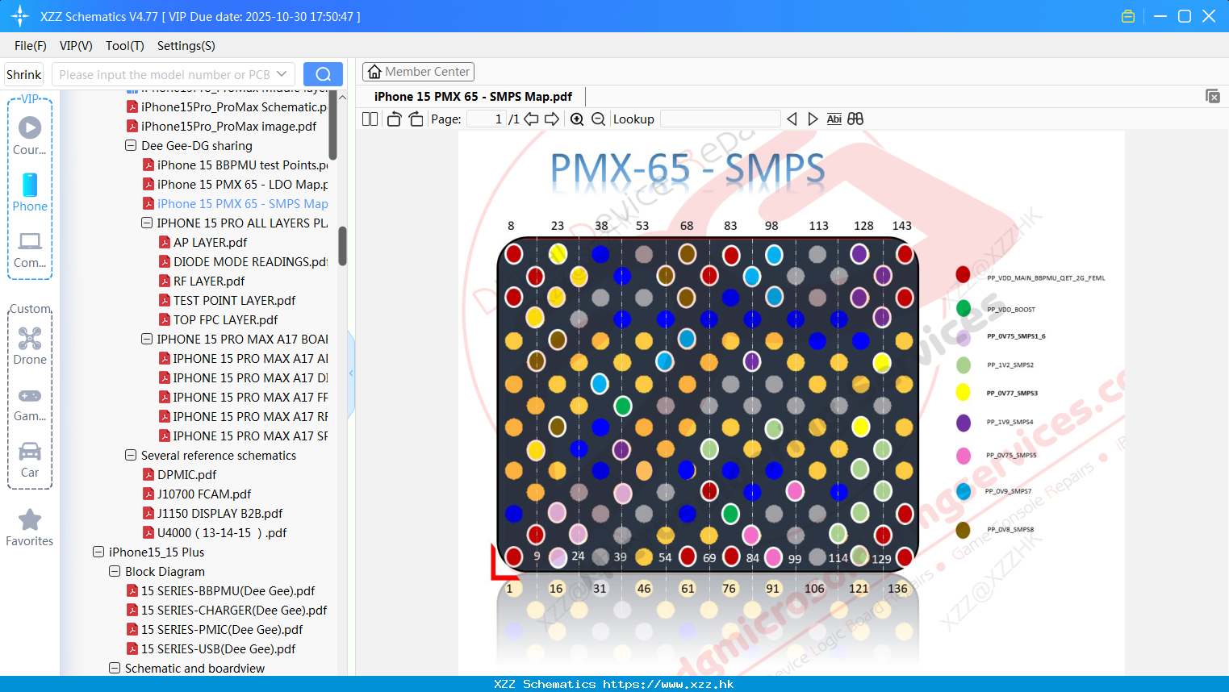Open the Drone category
1229x692 pixels.
pos(30,346)
